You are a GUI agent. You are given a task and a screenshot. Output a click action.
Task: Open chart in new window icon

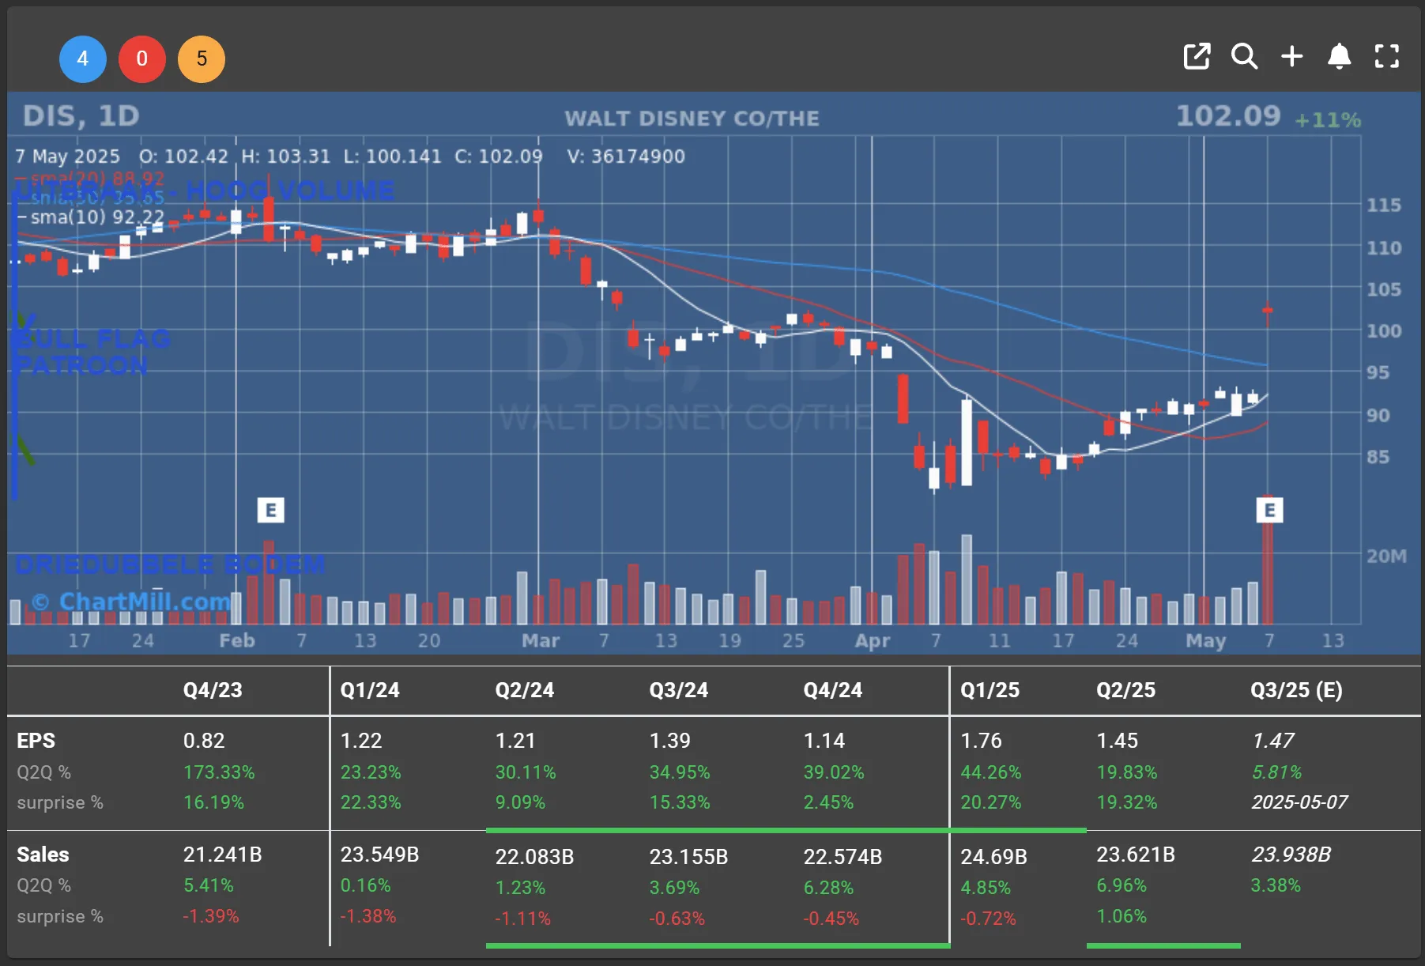(1197, 56)
